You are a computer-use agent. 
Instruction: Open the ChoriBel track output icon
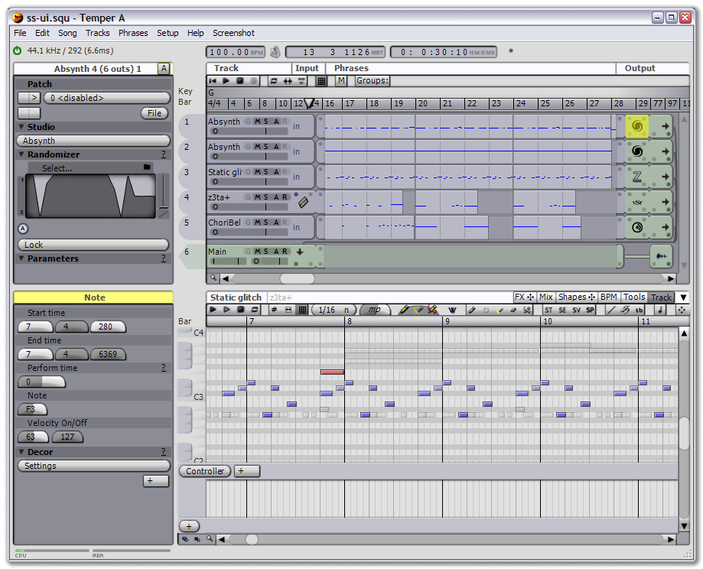tap(636, 227)
